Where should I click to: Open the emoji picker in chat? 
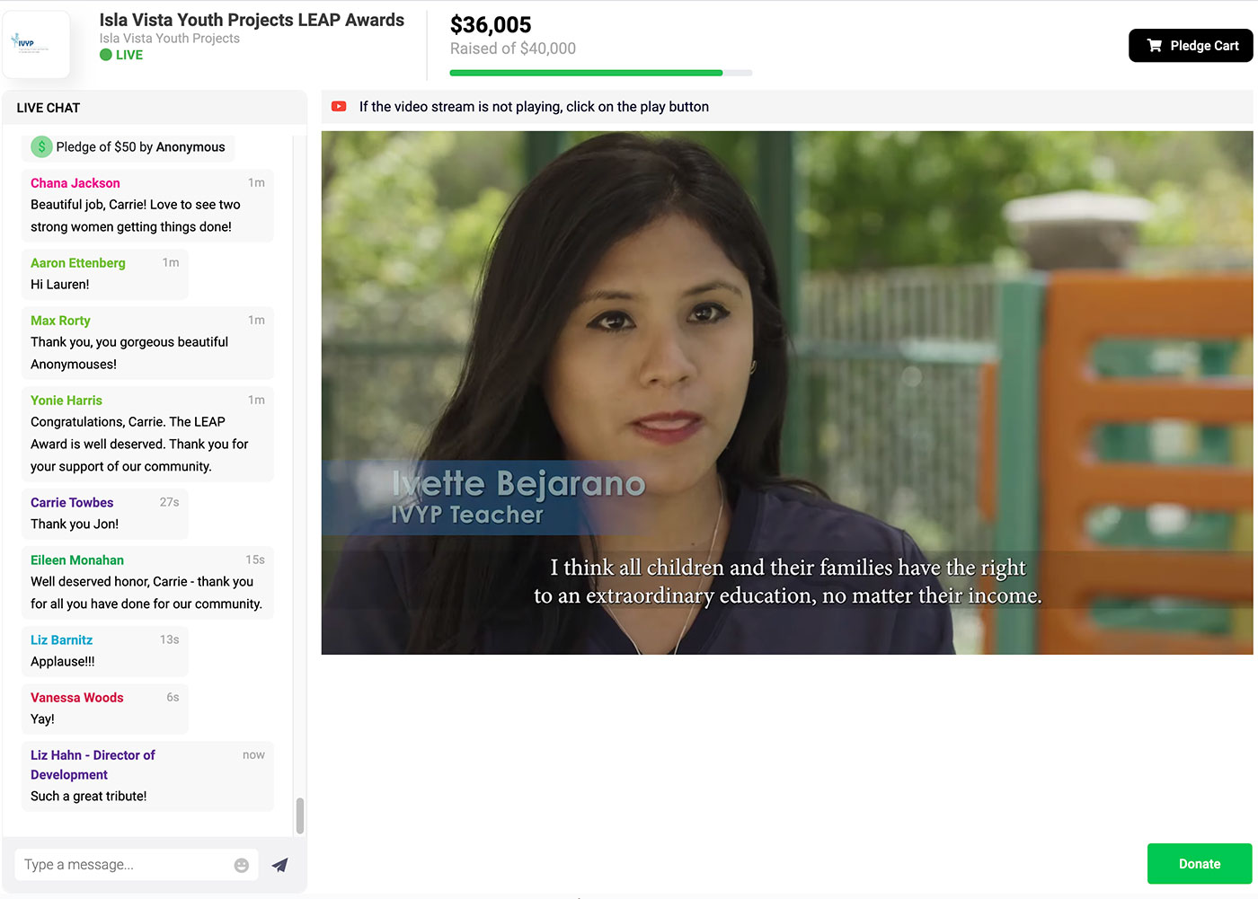[x=241, y=865]
